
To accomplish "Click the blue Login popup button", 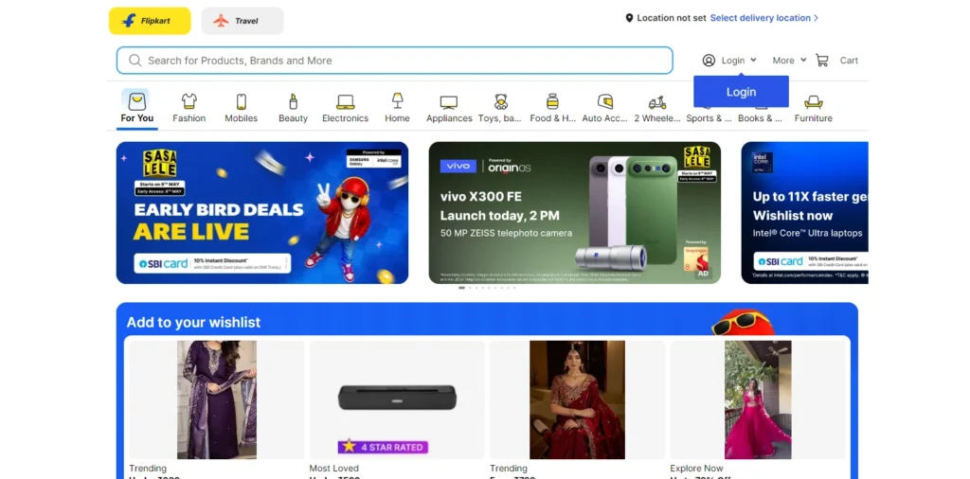I will click(741, 92).
